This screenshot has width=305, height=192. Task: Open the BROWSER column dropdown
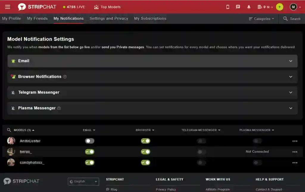pyautogui.click(x=145, y=130)
